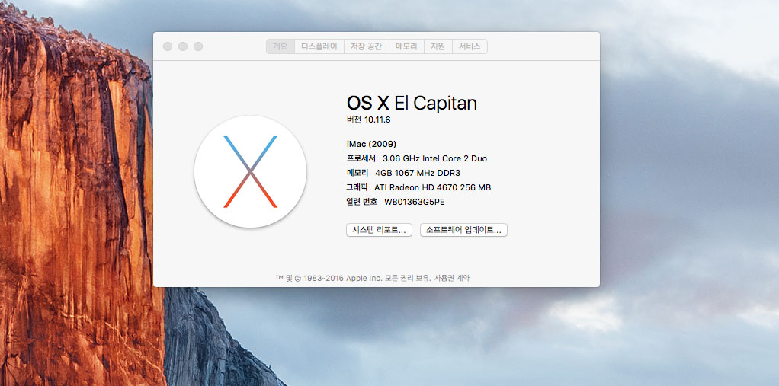The image size is (779, 386).
Task: Click the OS X El Capitan logo
Action: click(250, 172)
